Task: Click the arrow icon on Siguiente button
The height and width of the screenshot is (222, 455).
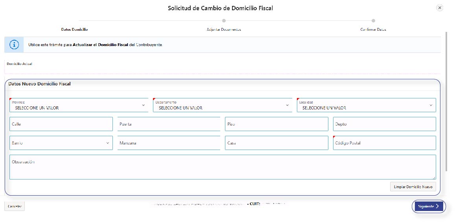Action: (438, 206)
